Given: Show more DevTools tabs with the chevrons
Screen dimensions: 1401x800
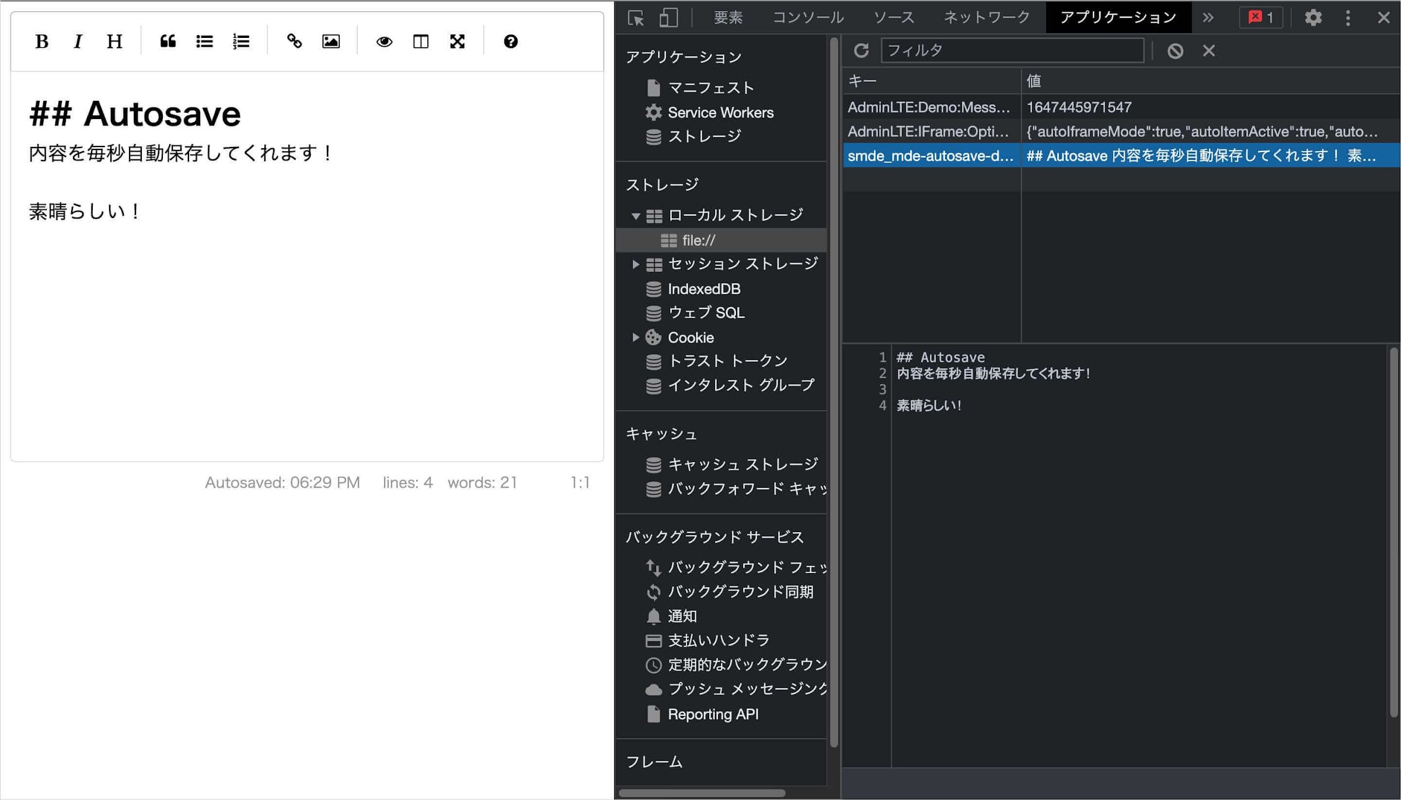Looking at the screenshot, I should pos(1208,18).
